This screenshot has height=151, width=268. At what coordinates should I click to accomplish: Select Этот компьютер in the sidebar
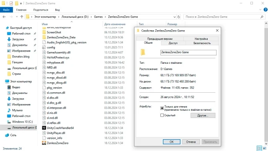point(21,81)
